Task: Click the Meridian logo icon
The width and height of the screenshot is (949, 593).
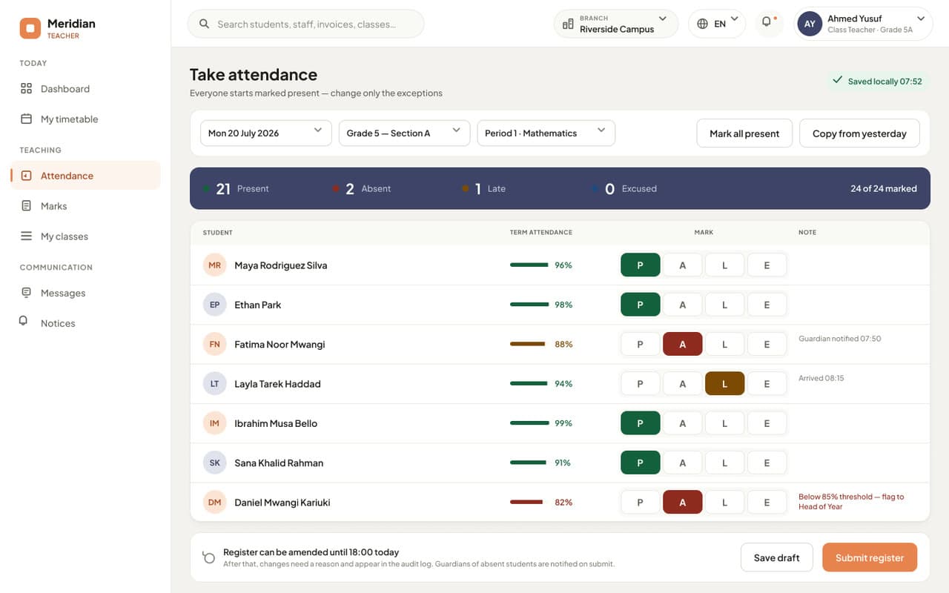Action: click(x=30, y=28)
